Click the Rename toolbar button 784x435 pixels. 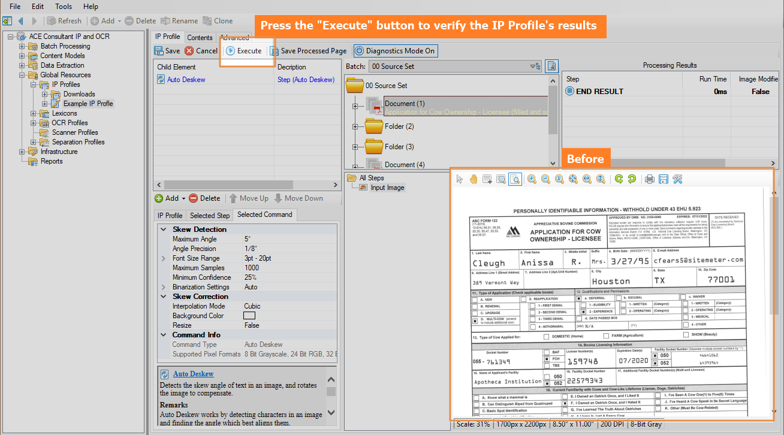click(x=179, y=21)
